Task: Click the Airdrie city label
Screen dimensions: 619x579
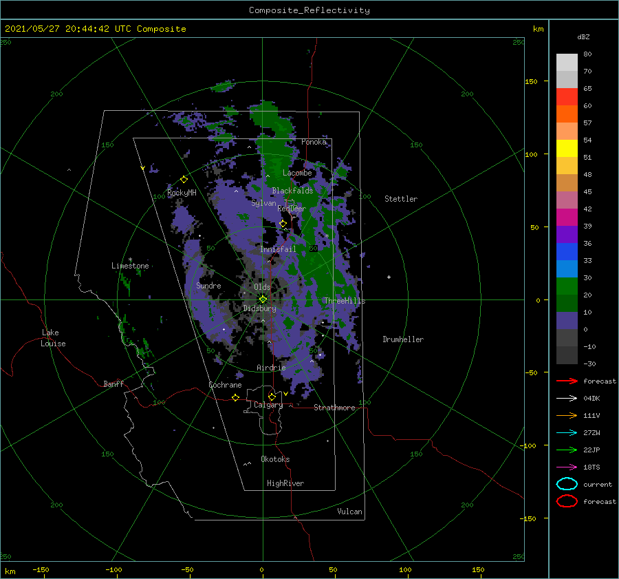Action: pyautogui.click(x=271, y=368)
